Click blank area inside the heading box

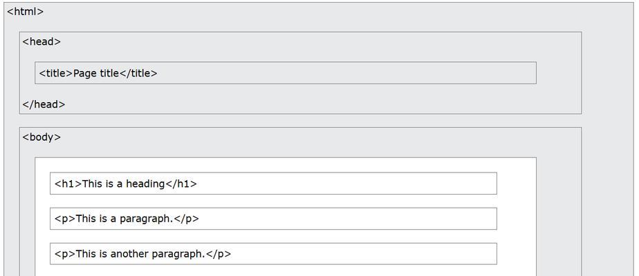coord(346,184)
